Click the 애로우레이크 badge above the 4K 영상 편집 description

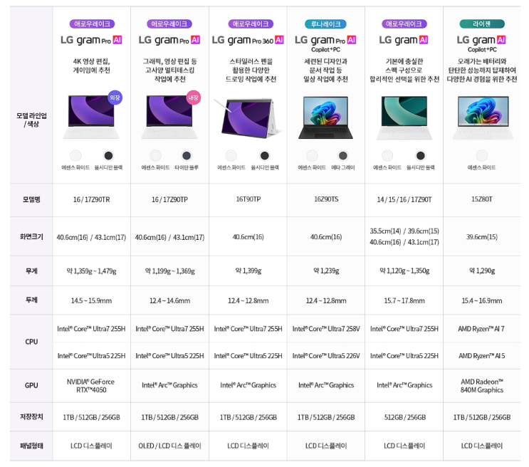point(92,24)
